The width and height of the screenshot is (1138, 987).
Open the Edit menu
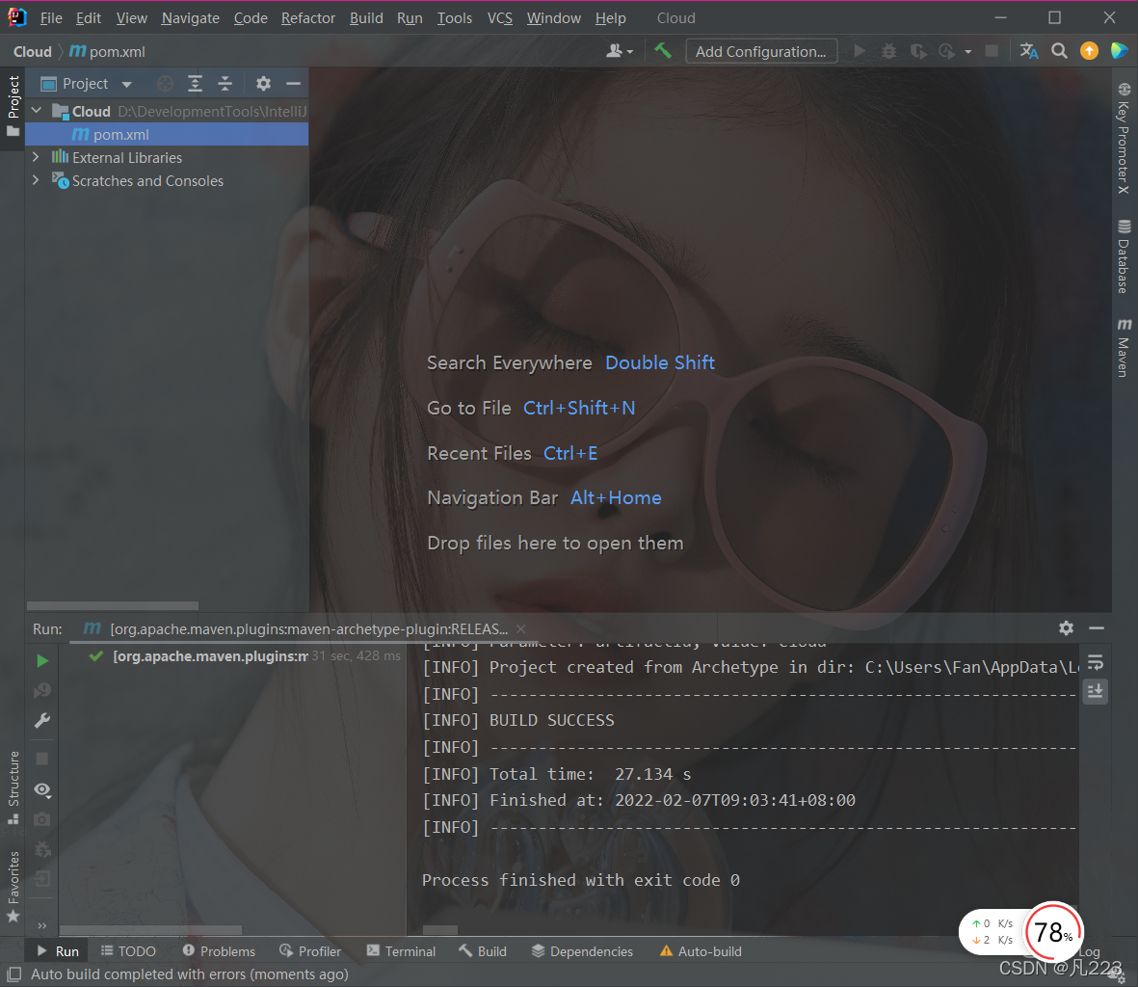[89, 18]
